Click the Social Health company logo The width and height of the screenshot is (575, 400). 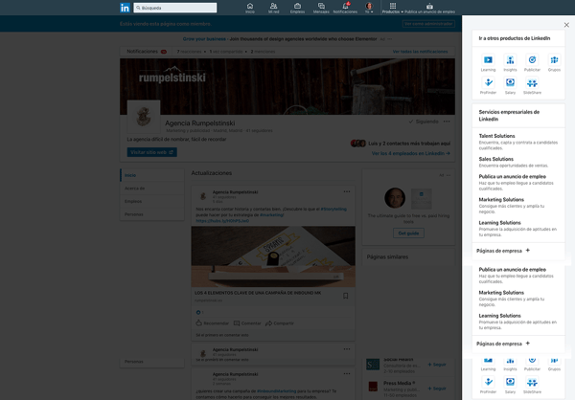(x=373, y=365)
